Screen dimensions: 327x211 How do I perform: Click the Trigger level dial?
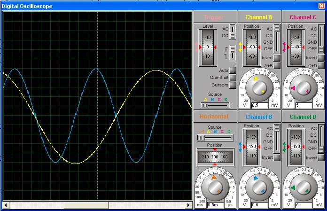tap(208, 48)
